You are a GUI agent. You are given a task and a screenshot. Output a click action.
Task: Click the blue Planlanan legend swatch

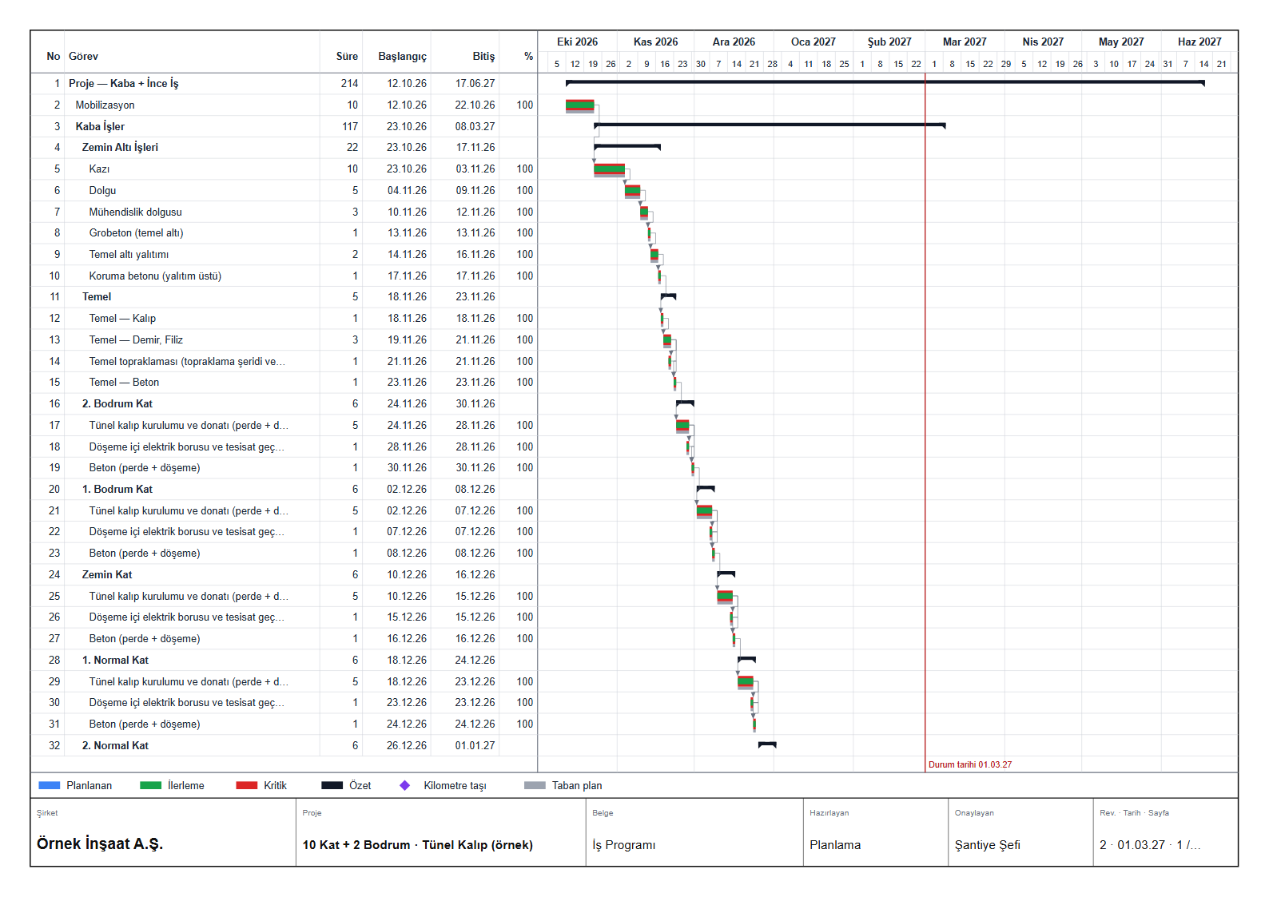50,785
